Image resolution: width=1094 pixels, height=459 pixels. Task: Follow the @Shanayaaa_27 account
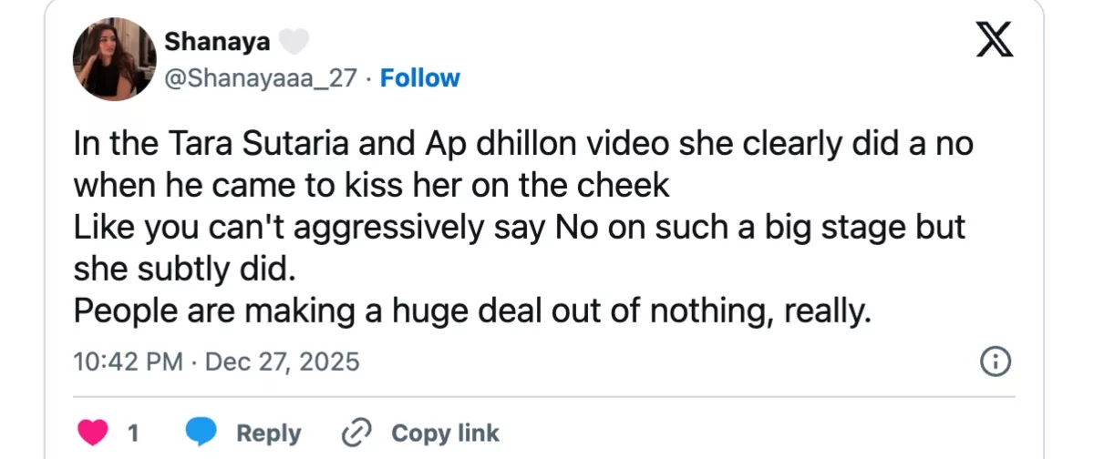coord(419,78)
